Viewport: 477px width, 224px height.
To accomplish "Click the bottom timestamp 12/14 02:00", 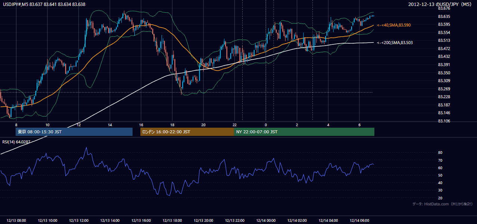I will point(297,221).
